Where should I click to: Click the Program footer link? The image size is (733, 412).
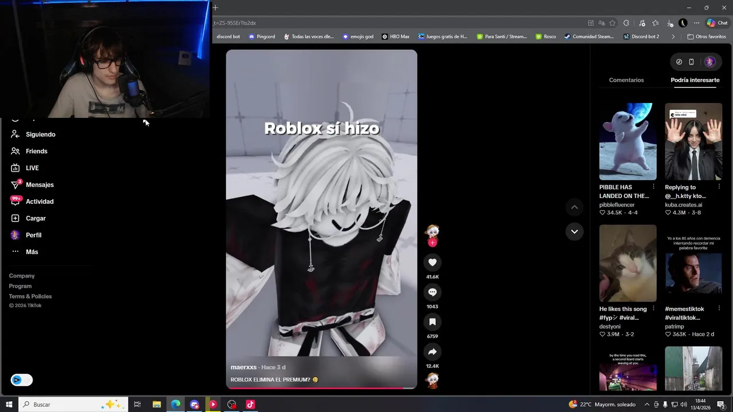20,286
